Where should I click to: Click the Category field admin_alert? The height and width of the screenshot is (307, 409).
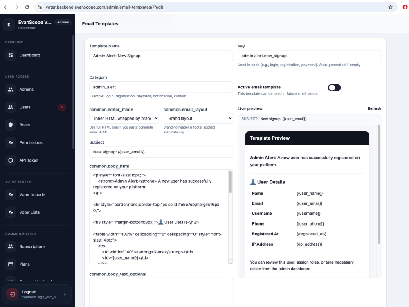click(161, 87)
